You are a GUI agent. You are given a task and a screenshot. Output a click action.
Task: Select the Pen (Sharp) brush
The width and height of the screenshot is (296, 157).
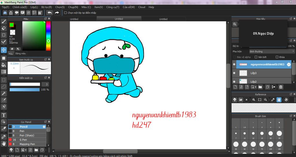coord(27,136)
